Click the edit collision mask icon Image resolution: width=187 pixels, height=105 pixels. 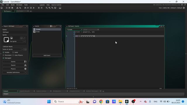tap(25, 49)
